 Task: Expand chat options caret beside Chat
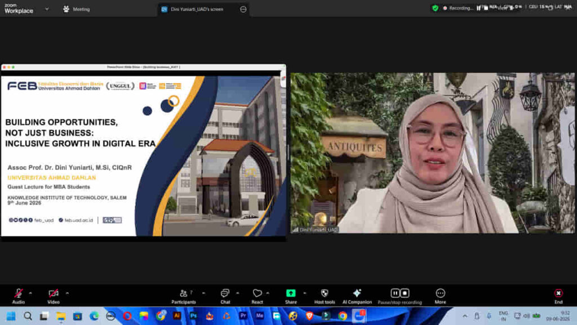click(238, 293)
